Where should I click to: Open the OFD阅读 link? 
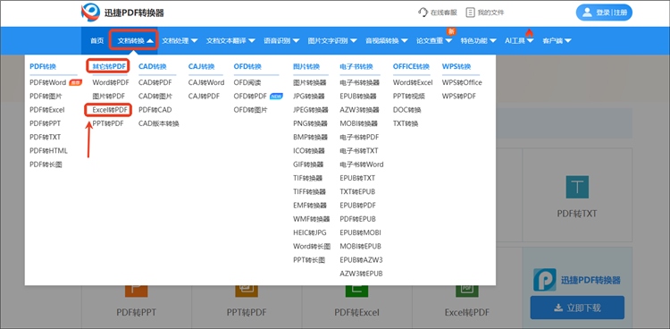tap(247, 82)
